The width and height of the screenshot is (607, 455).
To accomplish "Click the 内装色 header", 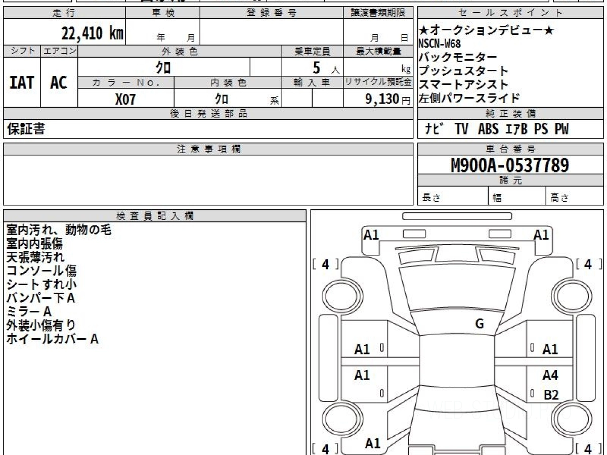I will 227,82.
